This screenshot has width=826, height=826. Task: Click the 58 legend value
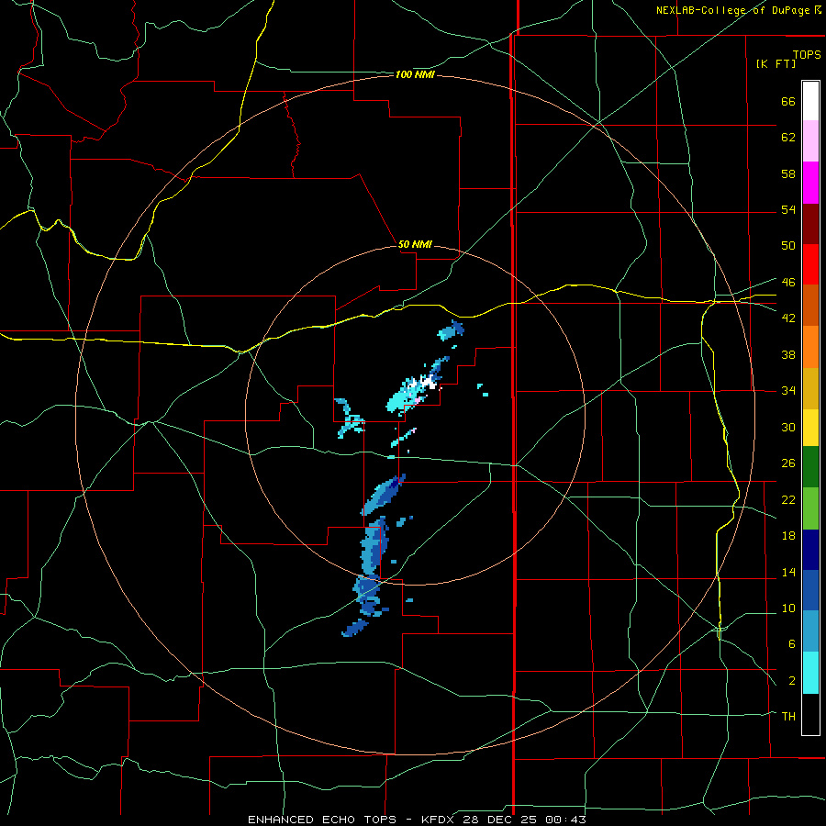tap(788, 173)
